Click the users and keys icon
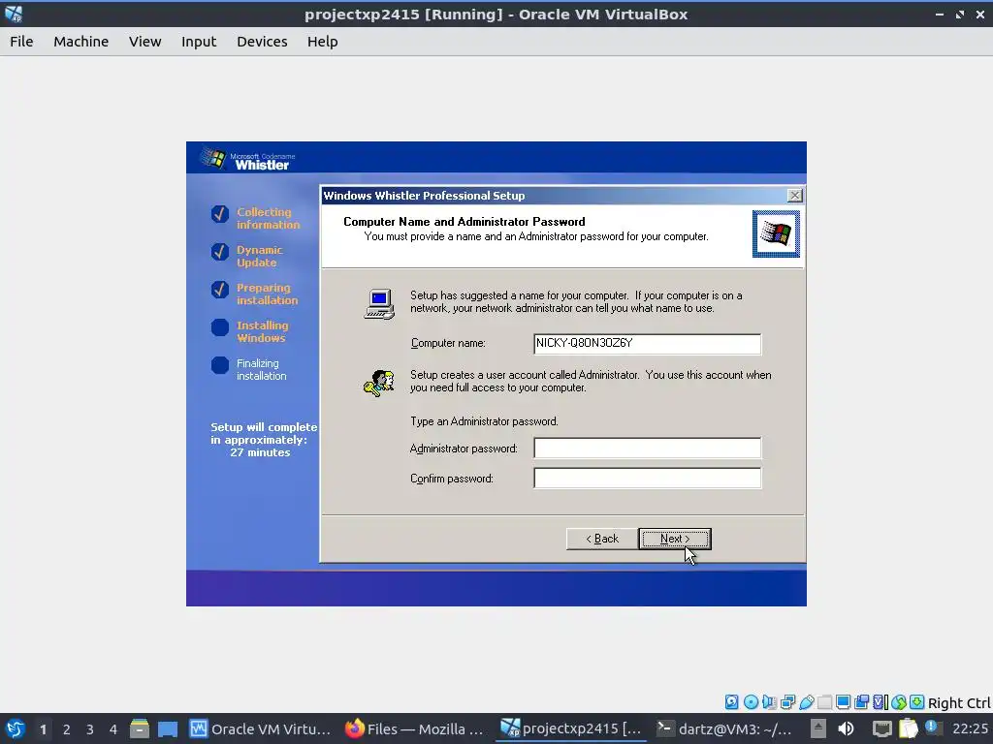The image size is (993, 744). [379, 384]
